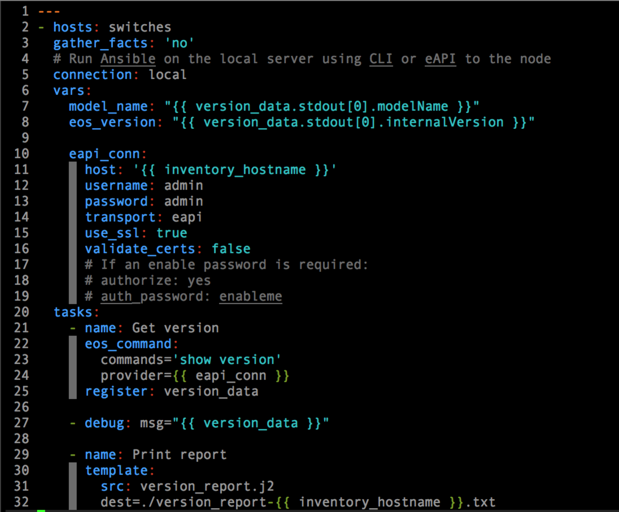Click the 'connection' key on line 5
Viewport: 619px width, 512px height.
[92, 75]
